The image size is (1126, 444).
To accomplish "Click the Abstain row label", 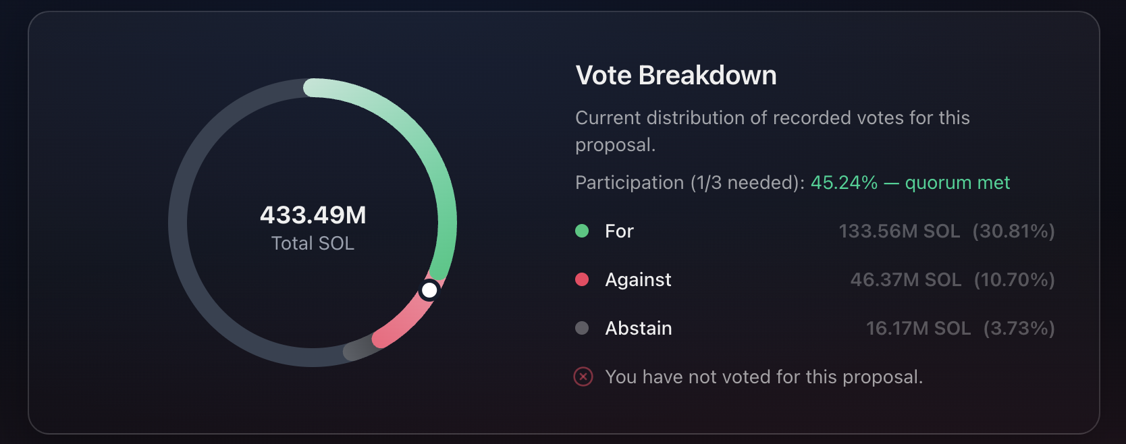I will point(639,329).
